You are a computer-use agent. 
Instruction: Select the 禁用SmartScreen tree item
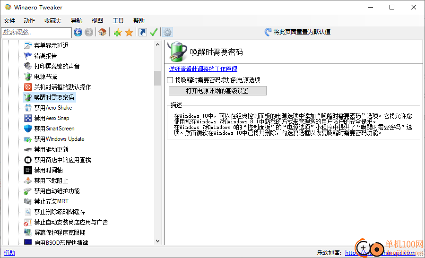54,129
